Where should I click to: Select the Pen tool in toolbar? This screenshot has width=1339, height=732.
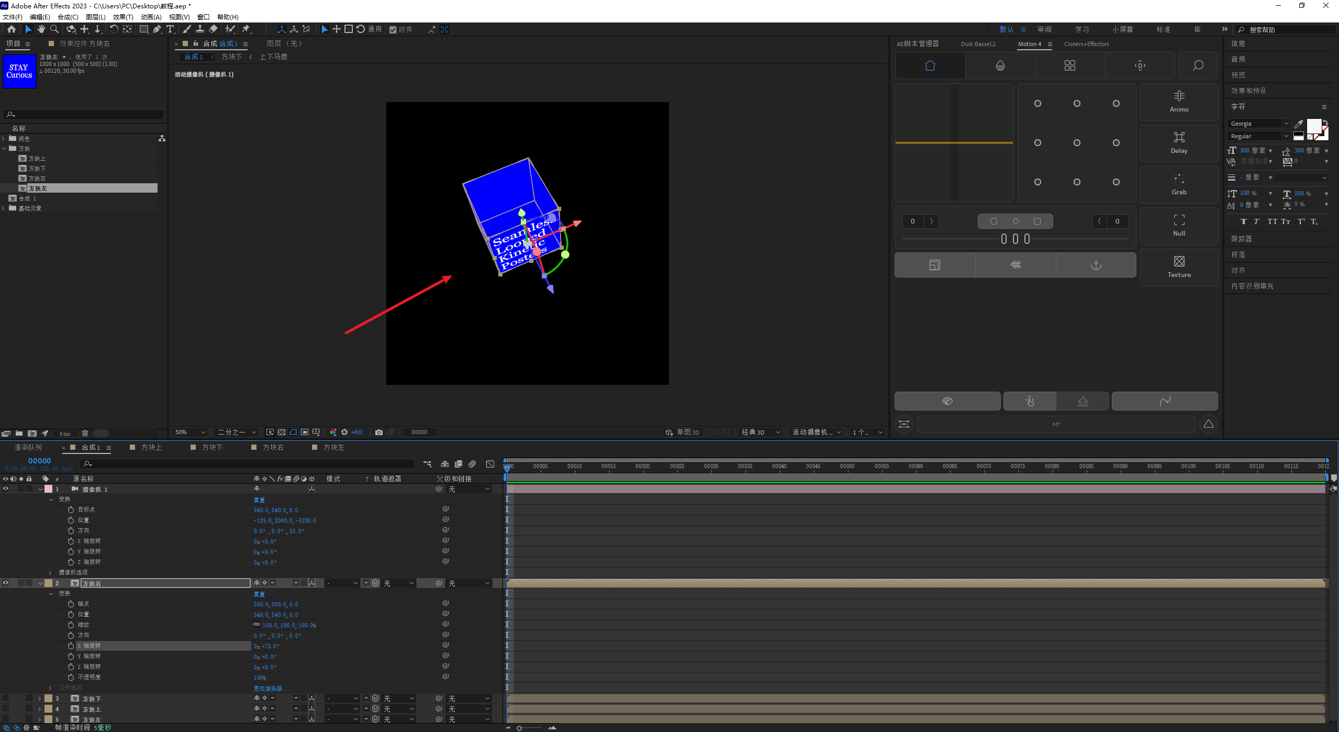point(157,29)
